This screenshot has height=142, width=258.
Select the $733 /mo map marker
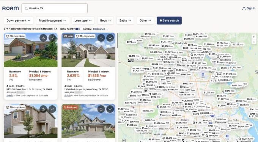205,68
